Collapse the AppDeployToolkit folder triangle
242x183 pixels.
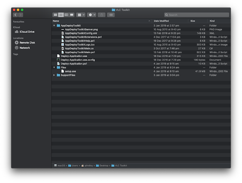[x=54, y=26]
